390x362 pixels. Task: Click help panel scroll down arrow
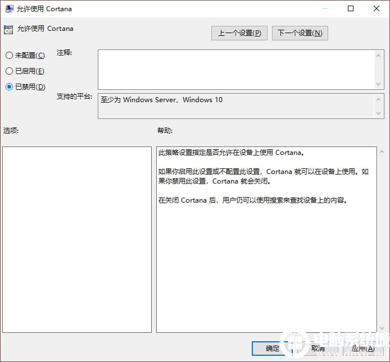tap(382, 328)
